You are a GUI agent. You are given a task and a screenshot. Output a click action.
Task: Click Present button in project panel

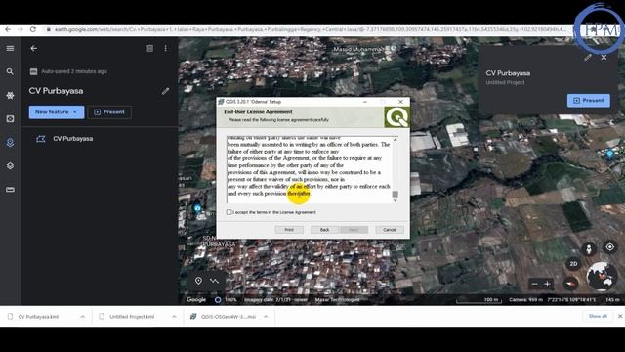pyautogui.click(x=109, y=112)
